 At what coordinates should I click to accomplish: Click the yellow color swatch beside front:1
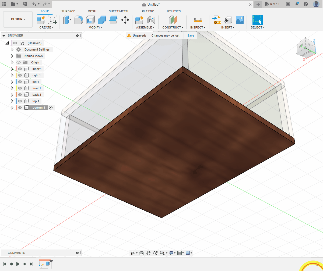click(x=16, y=88)
